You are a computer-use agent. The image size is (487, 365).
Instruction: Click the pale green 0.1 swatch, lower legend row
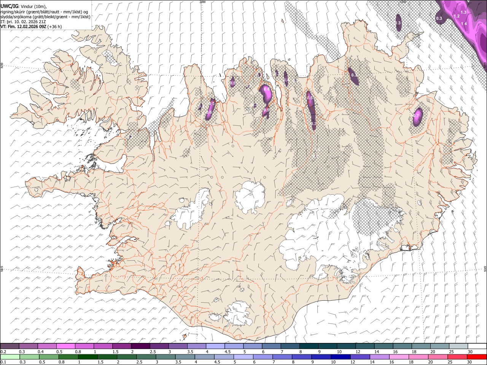click(10, 357)
